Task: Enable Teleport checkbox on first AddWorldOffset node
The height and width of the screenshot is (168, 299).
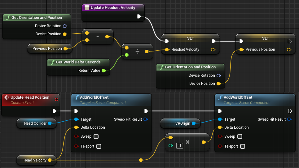Action: (99, 146)
